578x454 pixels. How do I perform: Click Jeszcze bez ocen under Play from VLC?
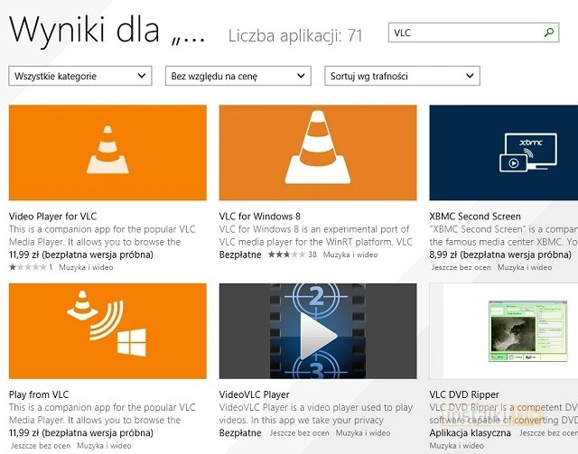click(41, 446)
